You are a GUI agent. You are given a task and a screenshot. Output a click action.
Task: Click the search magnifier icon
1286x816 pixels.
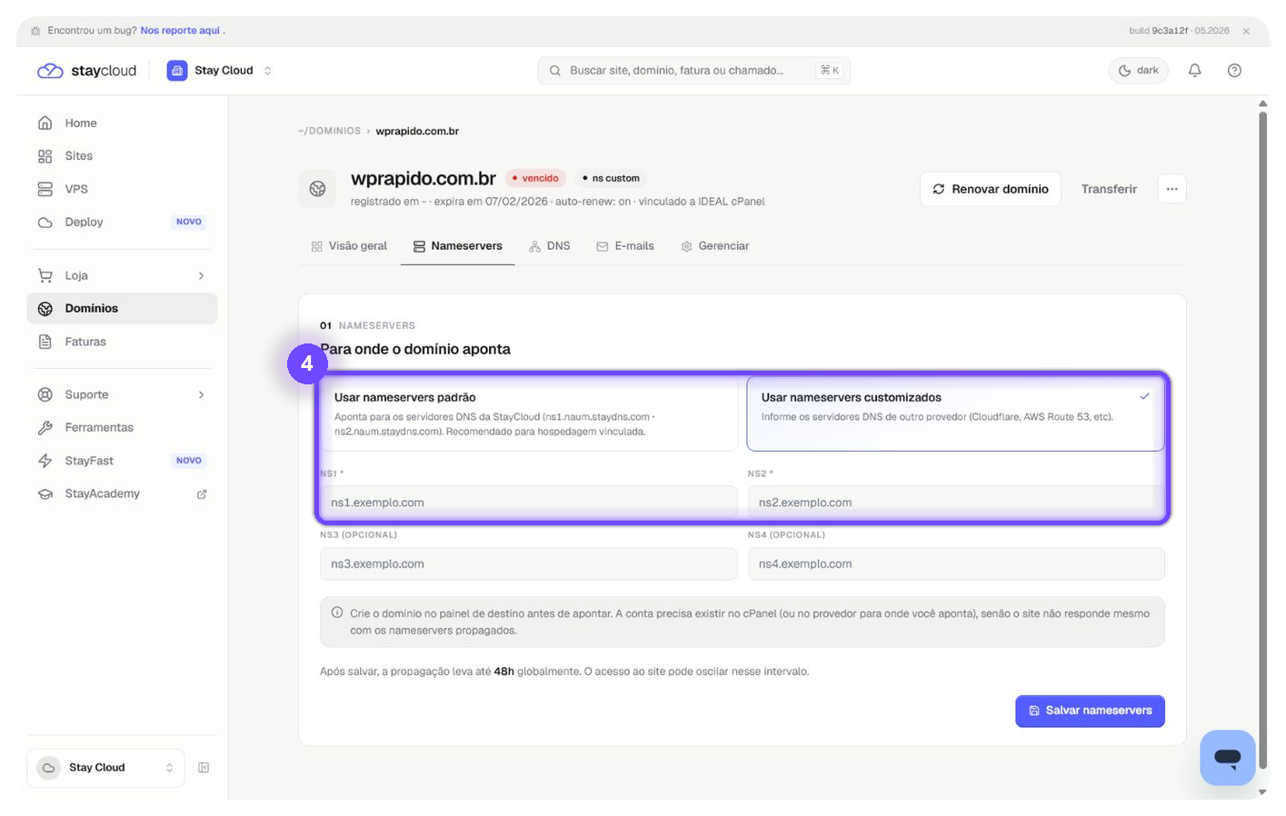pos(554,71)
